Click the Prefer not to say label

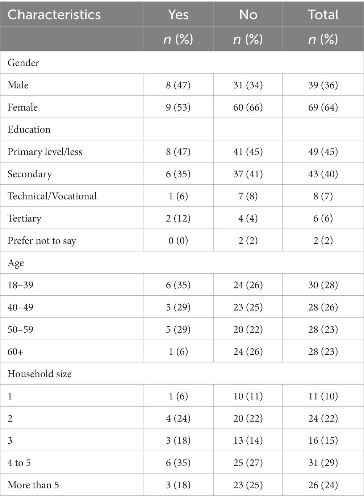42,241
